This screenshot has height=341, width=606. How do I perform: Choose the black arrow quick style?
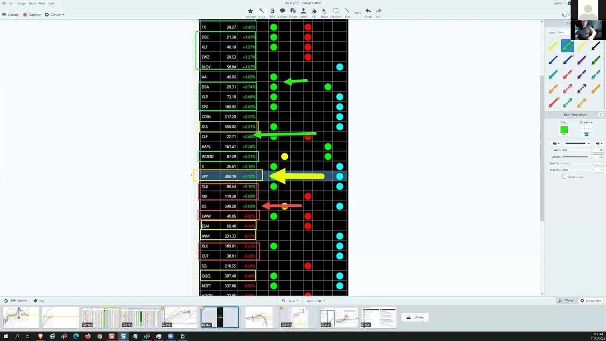click(596, 46)
